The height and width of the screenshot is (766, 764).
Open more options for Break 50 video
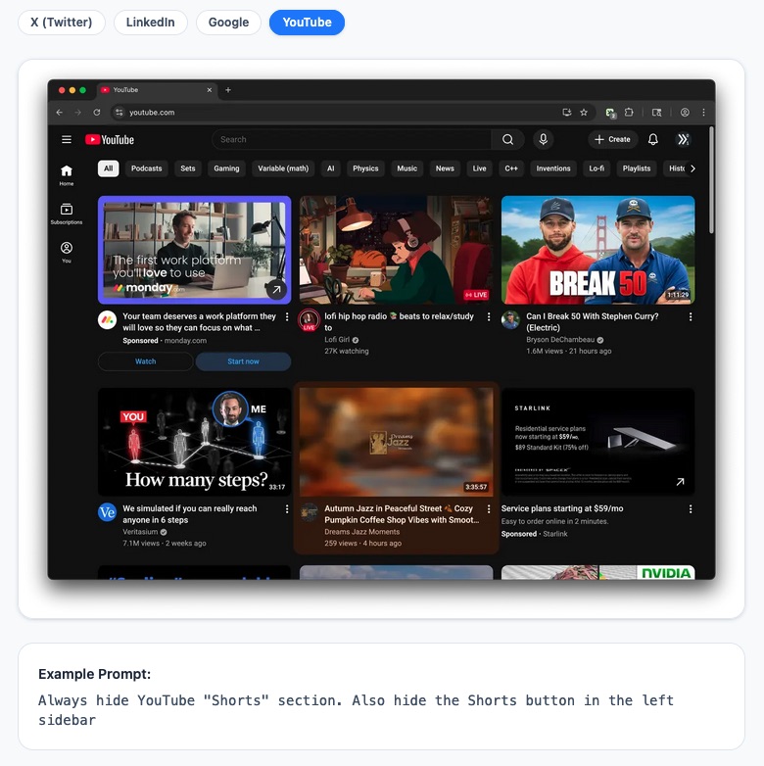coord(691,316)
